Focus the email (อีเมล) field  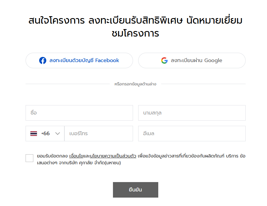pyautogui.click(x=192, y=134)
